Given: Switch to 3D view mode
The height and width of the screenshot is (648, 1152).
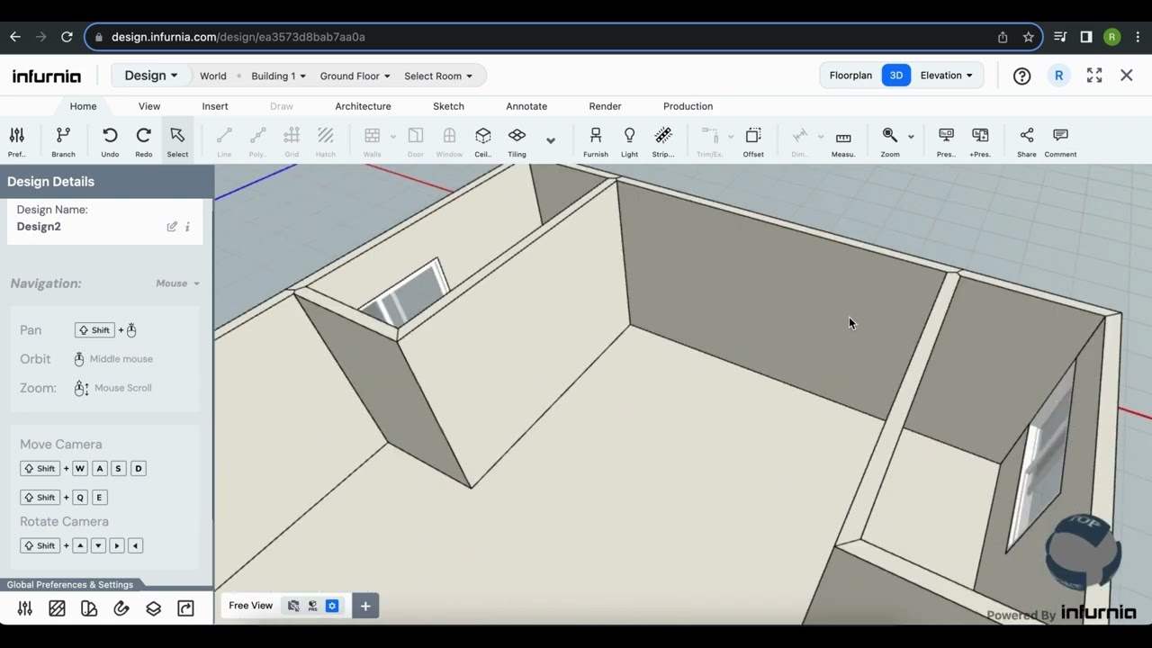Looking at the screenshot, I should click(x=896, y=76).
